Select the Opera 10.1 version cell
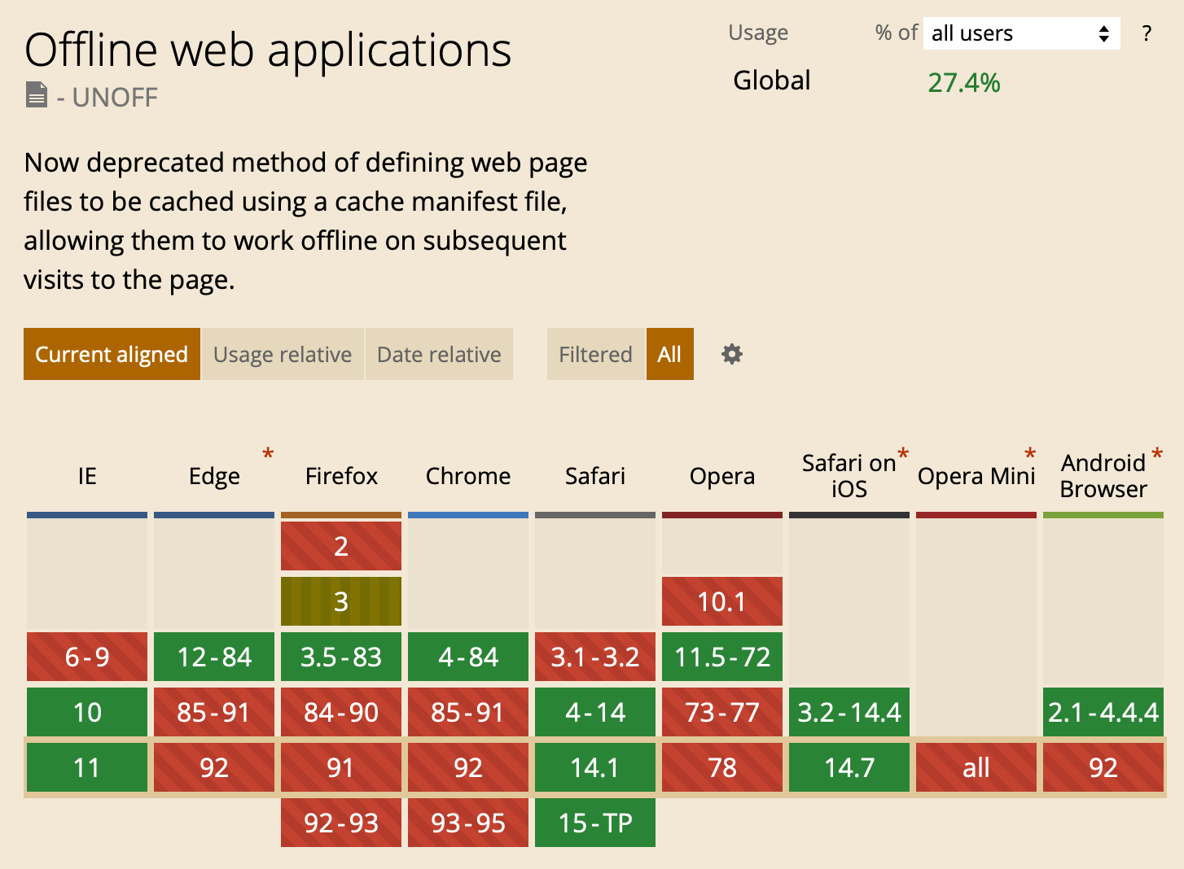 (722, 601)
